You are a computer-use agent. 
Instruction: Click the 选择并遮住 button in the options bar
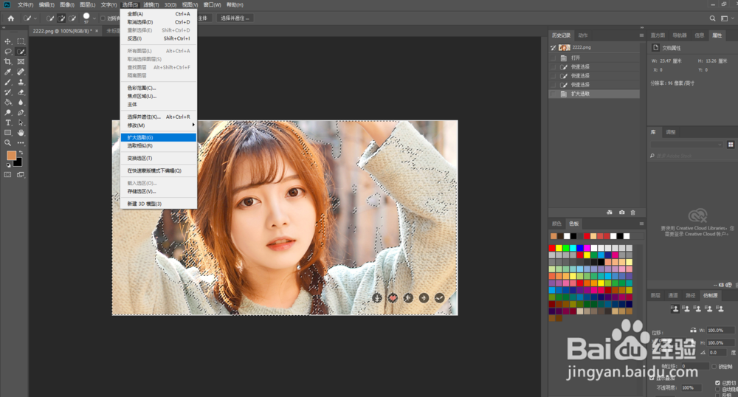coord(235,18)
